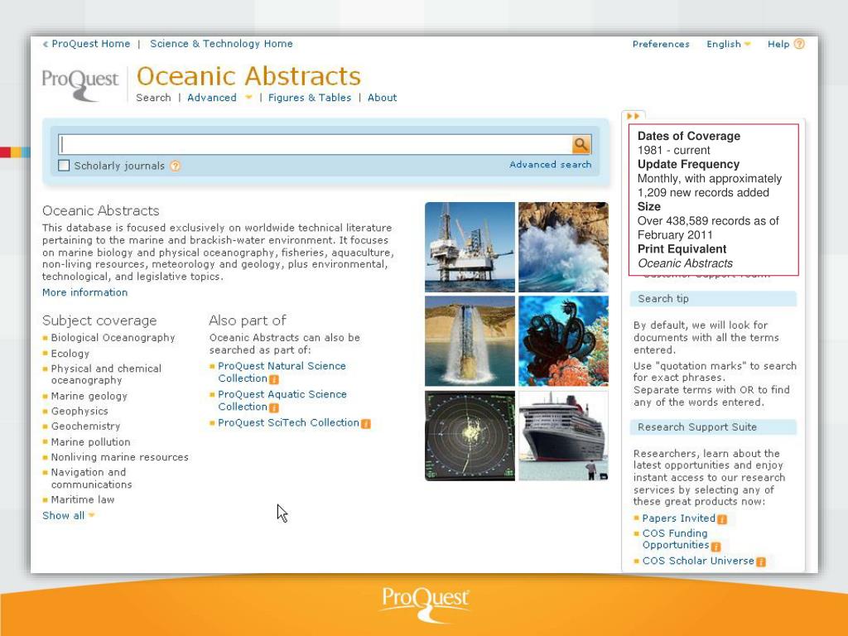848x636 pixels.
Task: Click the oil rig platform image
Action: click(x=470, y=247)
